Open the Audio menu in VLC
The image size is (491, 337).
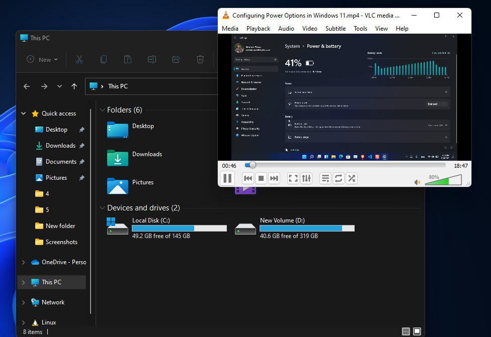[x=286, y=29]
